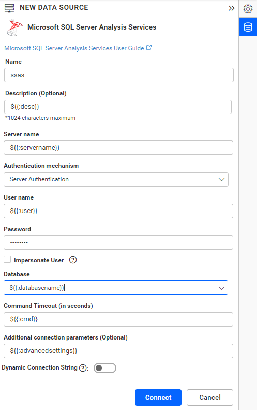This screenshot has width=257, height=410.
Task: Collapse panel using double chevron icon
Action: click(231, 8)
